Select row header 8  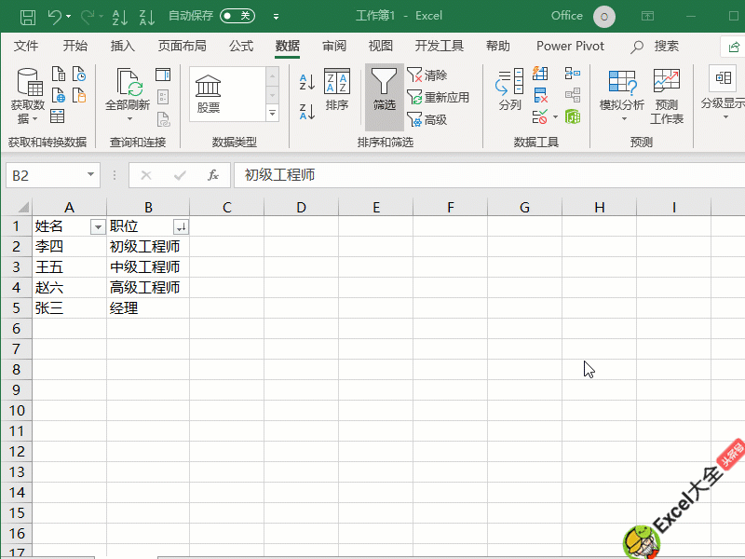click(x=17, y=369)
